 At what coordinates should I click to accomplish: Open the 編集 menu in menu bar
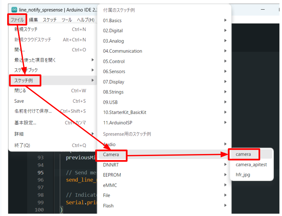33,20
